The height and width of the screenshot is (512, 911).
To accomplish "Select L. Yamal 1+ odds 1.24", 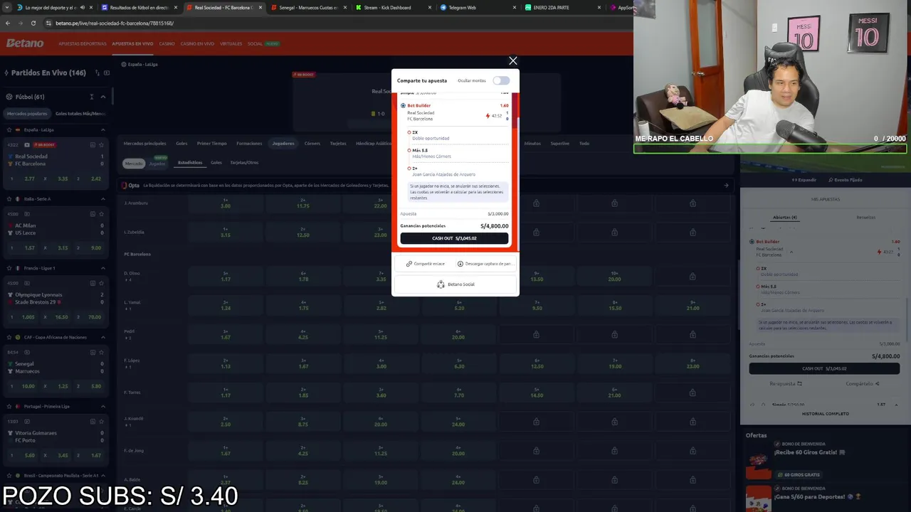I will (x=226, y=306).
